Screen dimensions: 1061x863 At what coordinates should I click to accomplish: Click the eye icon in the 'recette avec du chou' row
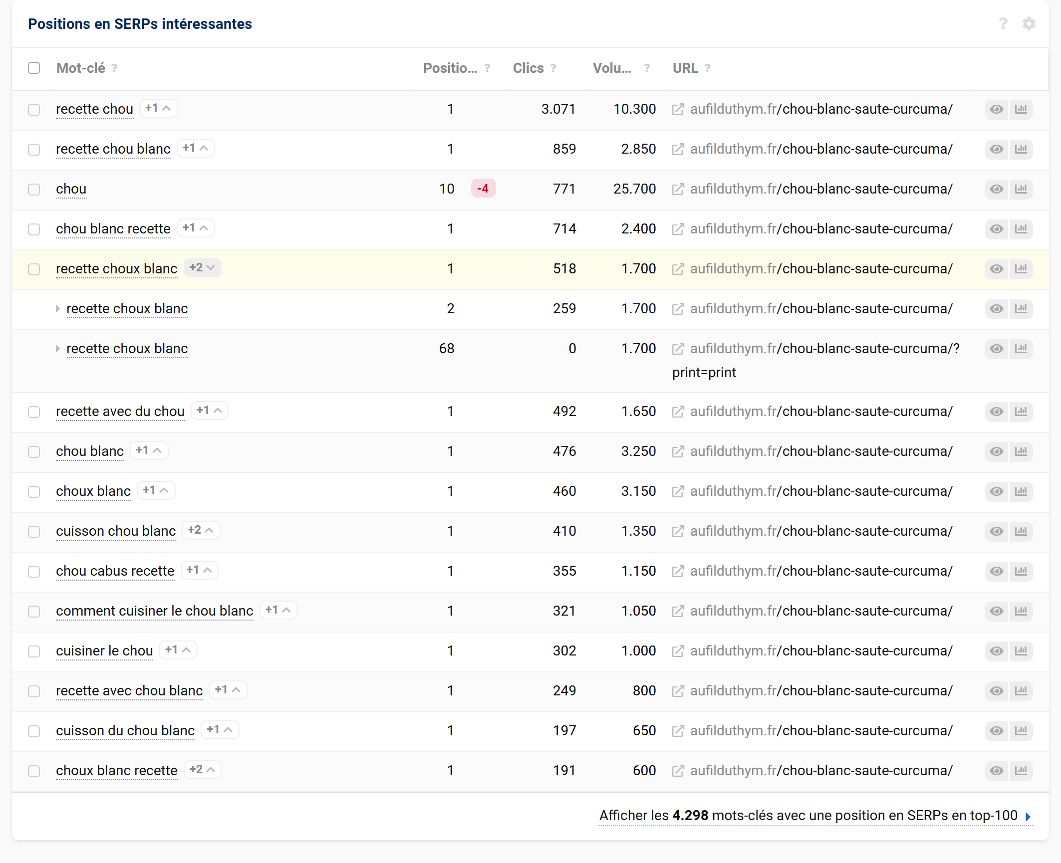coord(996,412)
